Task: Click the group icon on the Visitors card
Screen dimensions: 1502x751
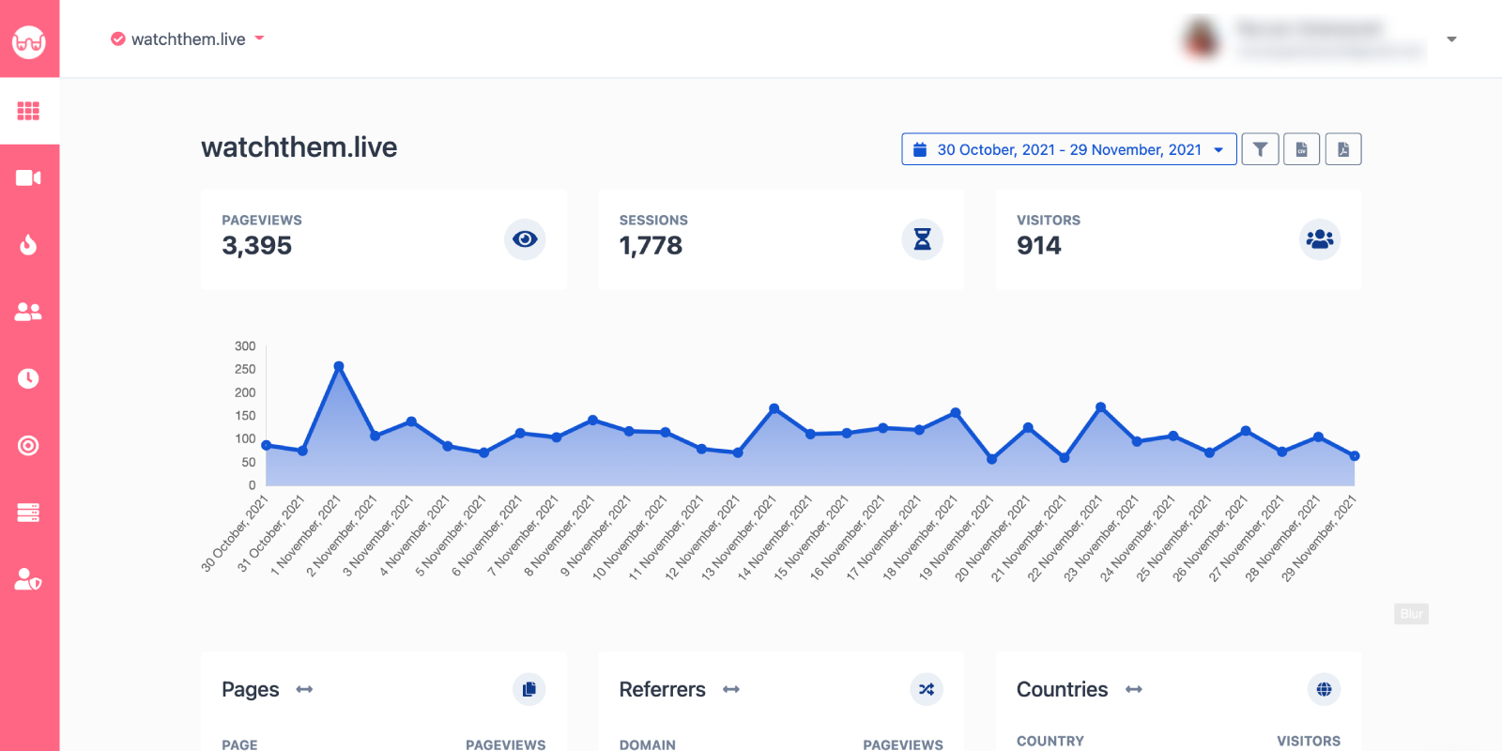Action: [x=1320, y=239]
